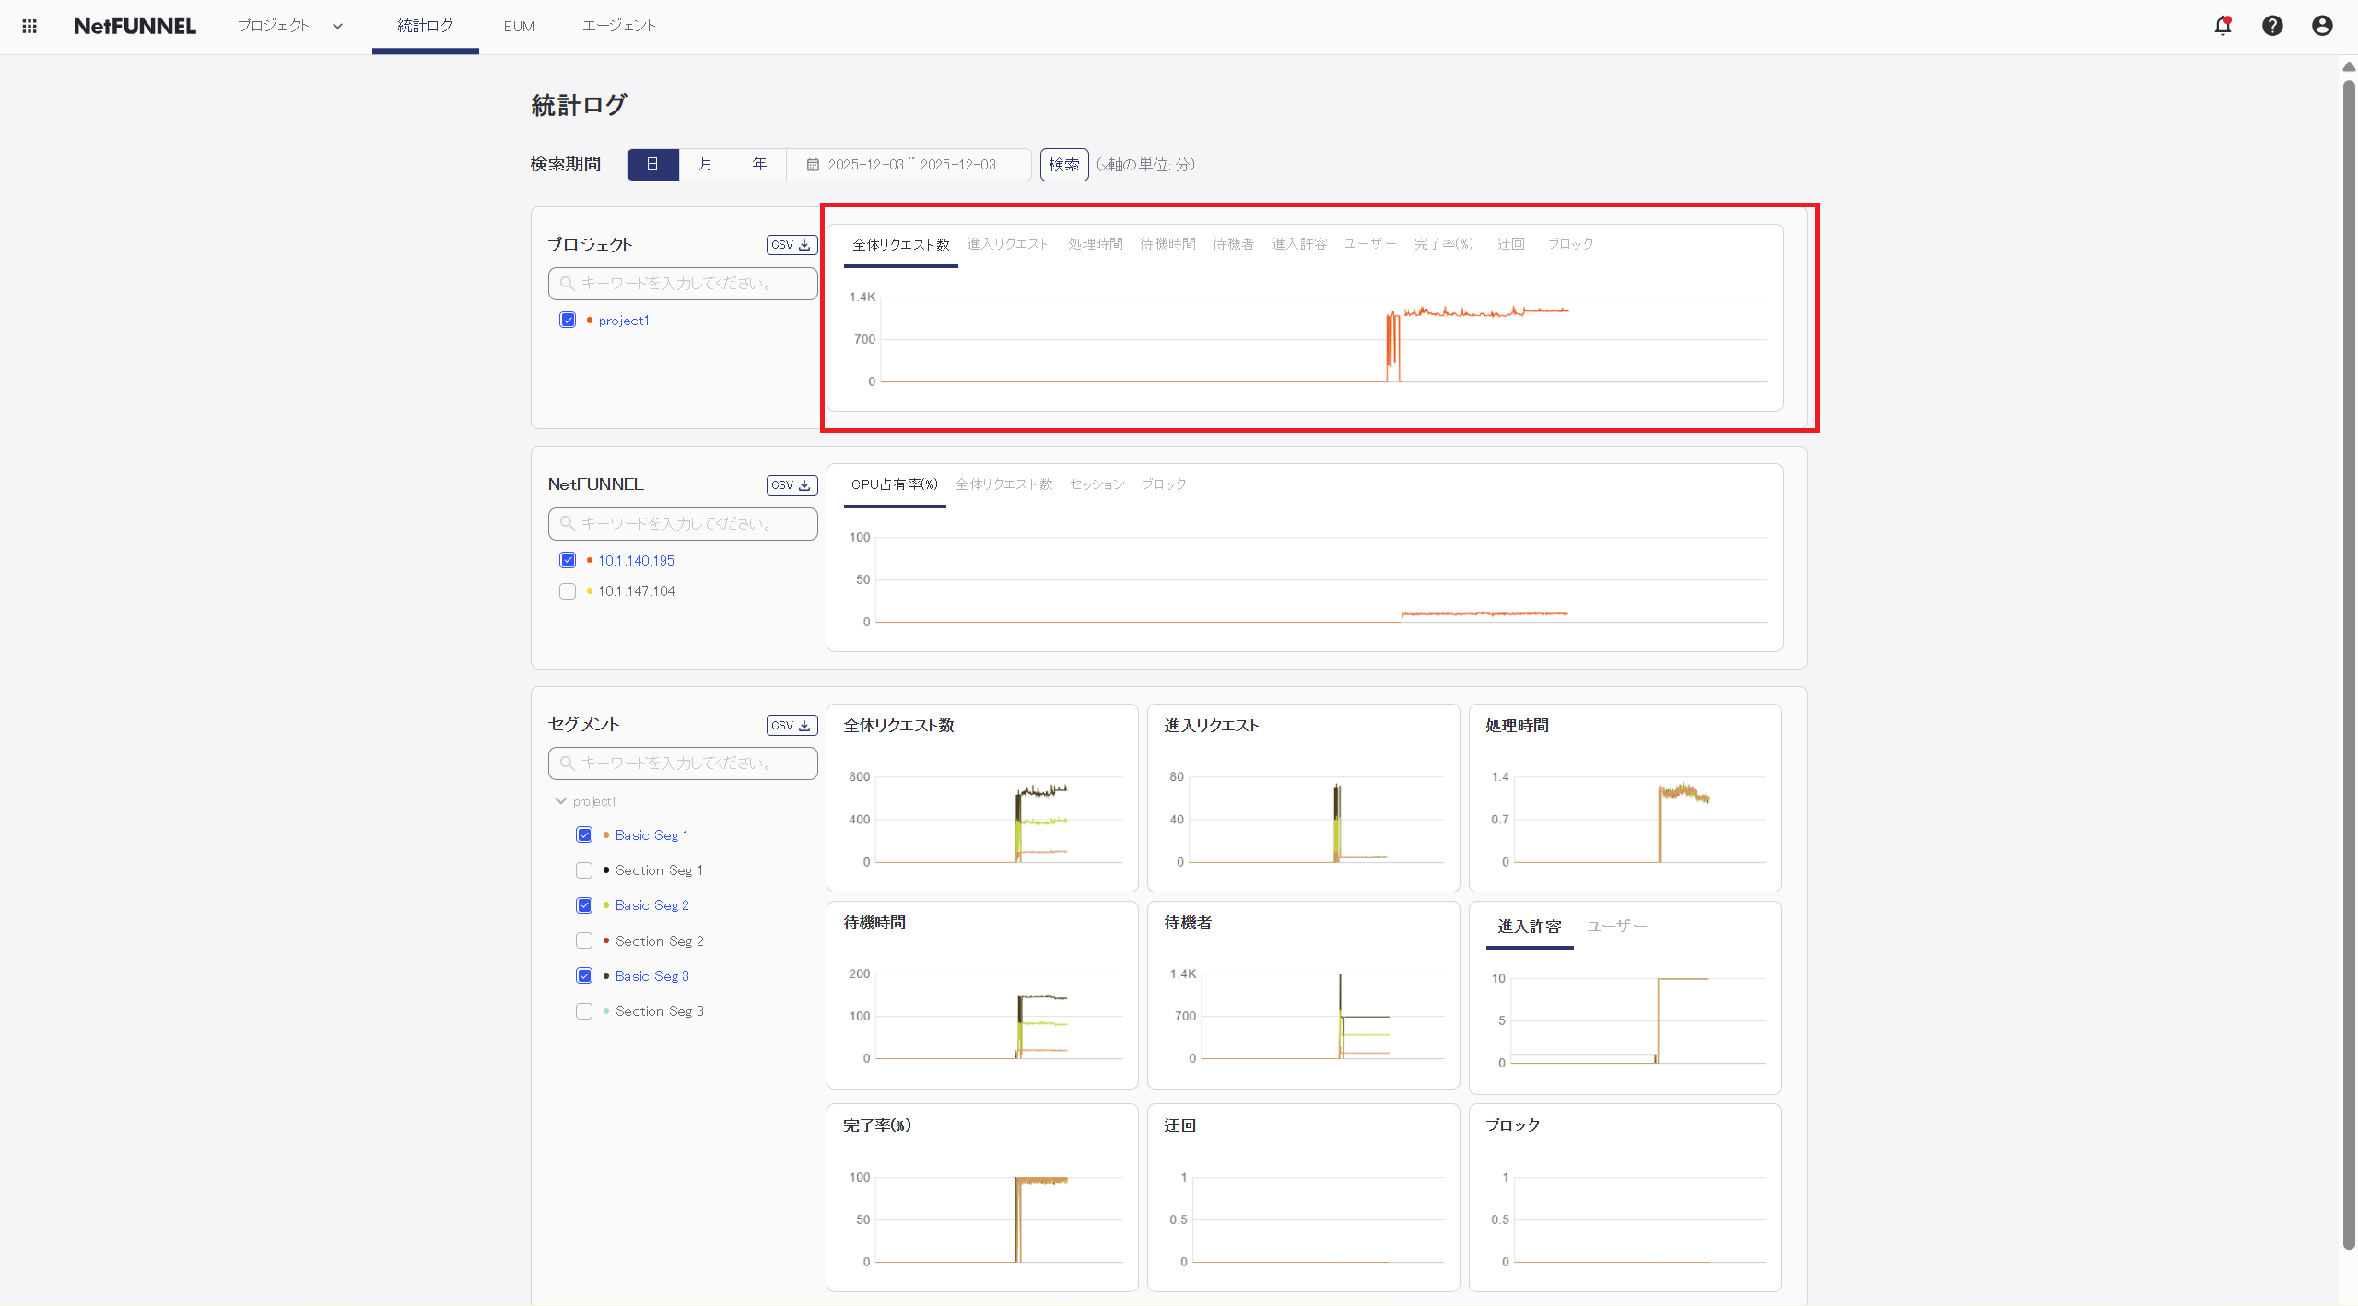Collapse the project1 segment tree

(560, 801)
